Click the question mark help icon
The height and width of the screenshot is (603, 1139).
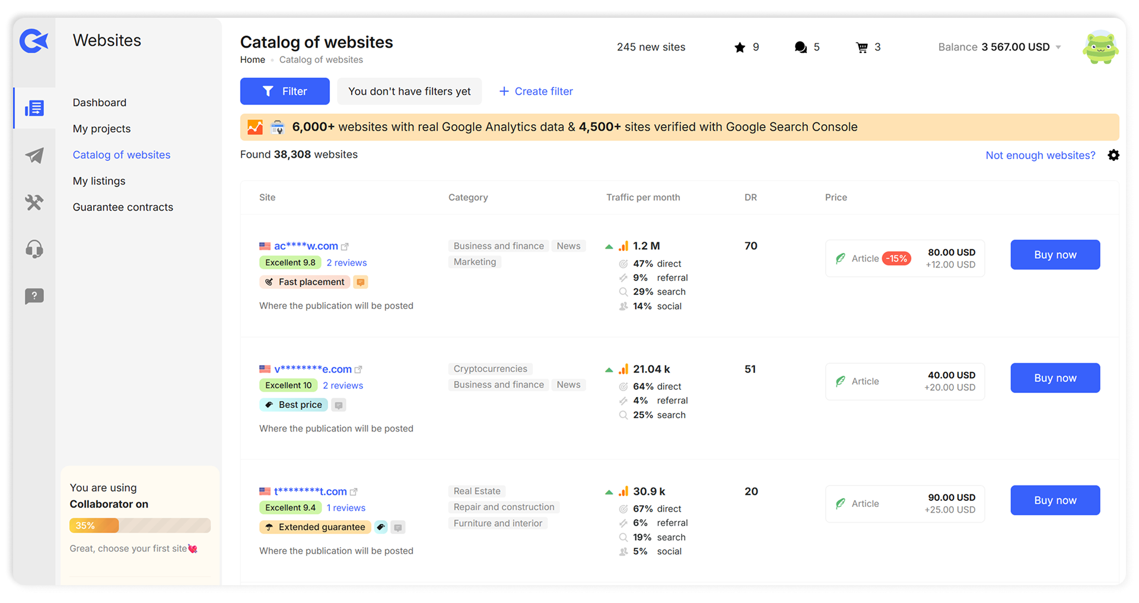(34, 296)
